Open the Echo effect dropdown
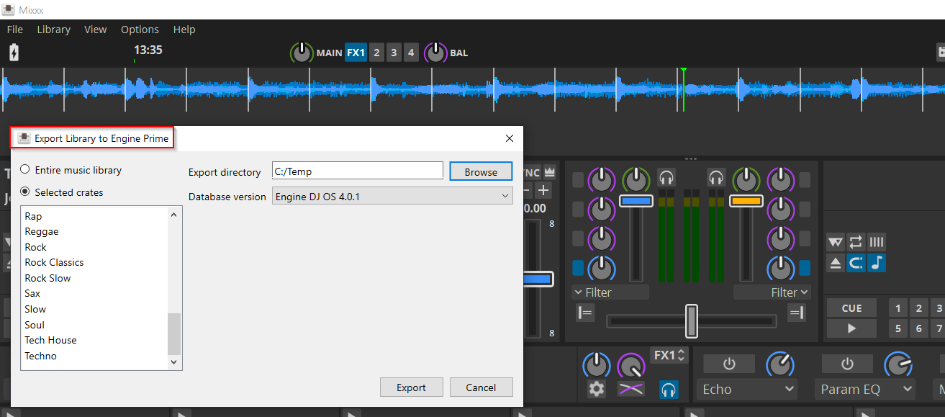945x417 pixels. point(748,390)
